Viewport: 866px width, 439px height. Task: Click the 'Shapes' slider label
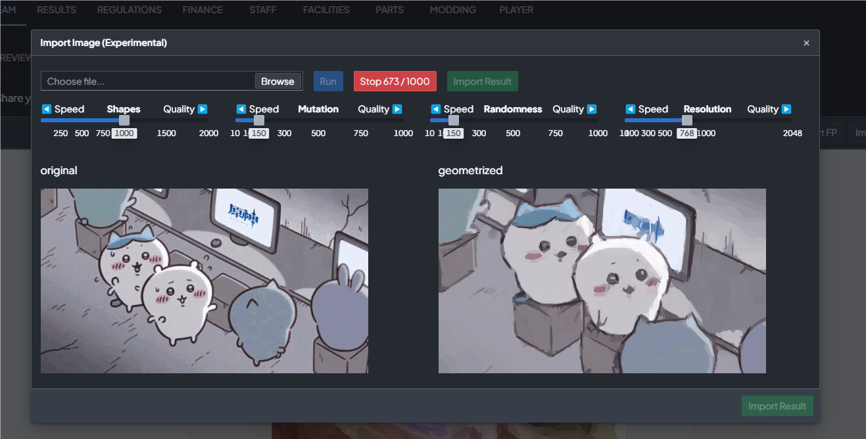[x=124, y=109]
